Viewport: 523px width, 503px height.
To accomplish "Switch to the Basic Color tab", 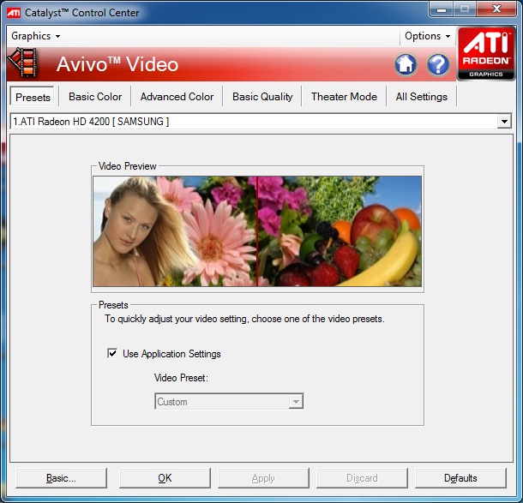I will (95, 97).
